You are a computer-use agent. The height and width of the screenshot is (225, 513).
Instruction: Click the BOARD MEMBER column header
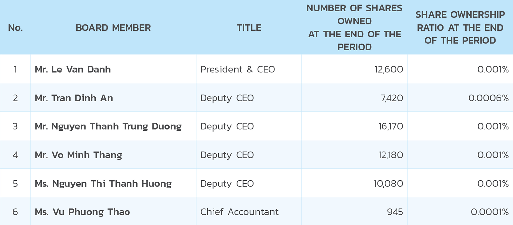click(113, 28)
